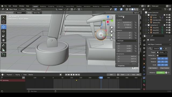Activate the Scale tool
This screenshot has width=172, height=97.
(3, 36)
